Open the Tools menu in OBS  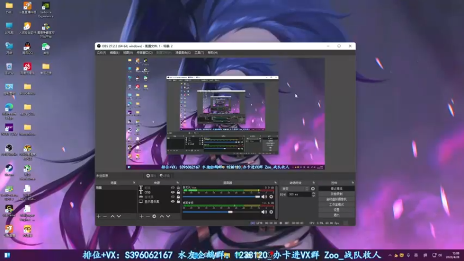point(199,53)
